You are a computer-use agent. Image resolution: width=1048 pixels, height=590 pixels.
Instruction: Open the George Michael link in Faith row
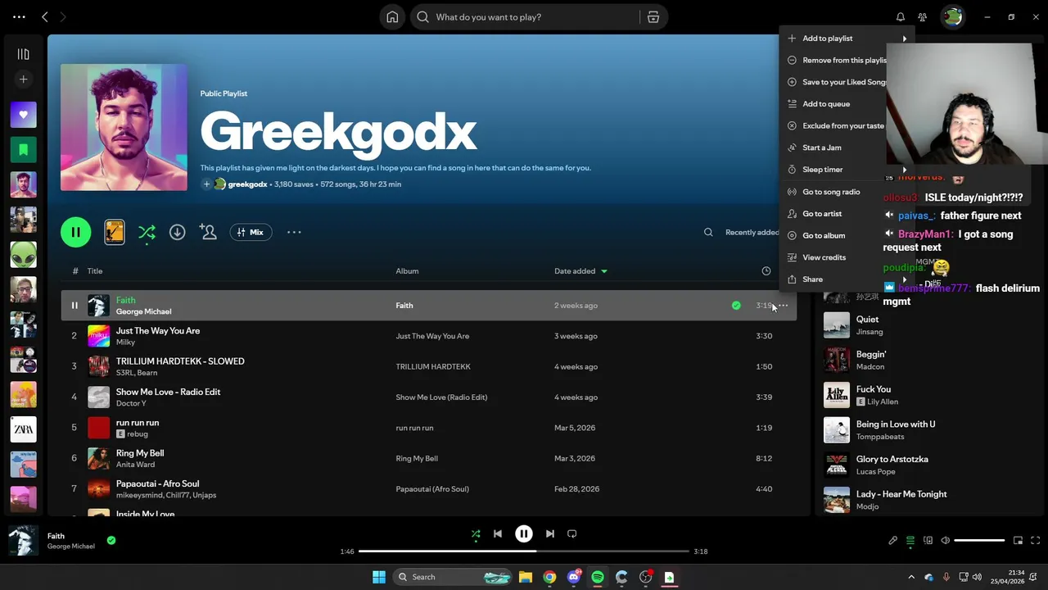point(143,311)
